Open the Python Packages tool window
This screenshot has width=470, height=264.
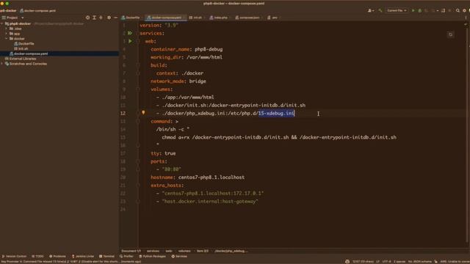pyautogui.click(x=152, y=256)
